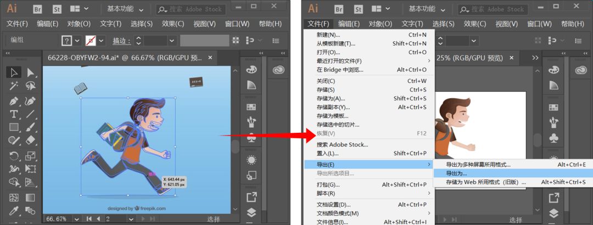
Task: Pick the Scale tool in left window
Action: (x=31, y=155)
